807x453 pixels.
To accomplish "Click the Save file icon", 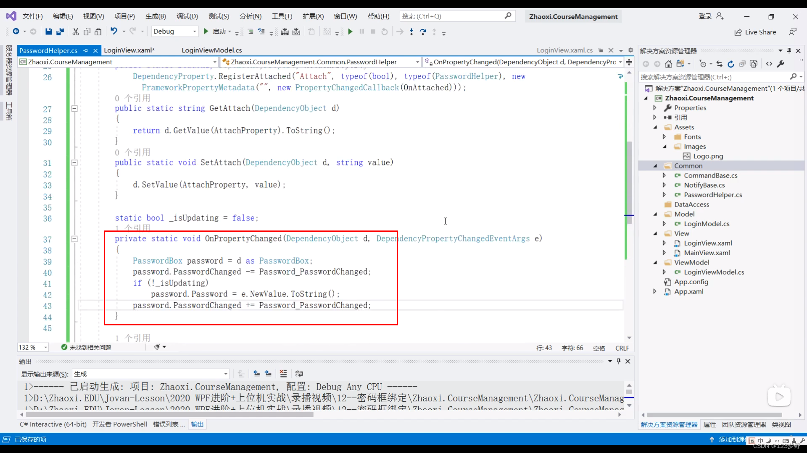I will point(49,31).
